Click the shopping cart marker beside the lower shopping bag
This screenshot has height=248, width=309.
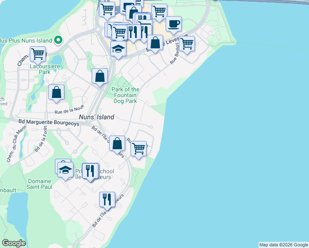pos(138,149)
